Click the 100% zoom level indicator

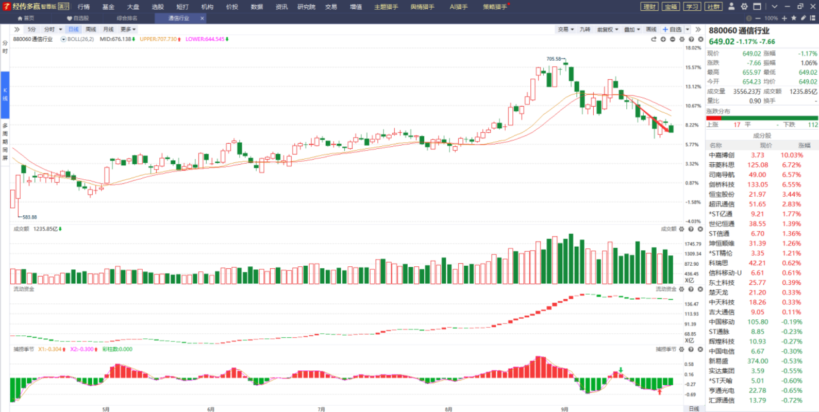click(771, 18)
